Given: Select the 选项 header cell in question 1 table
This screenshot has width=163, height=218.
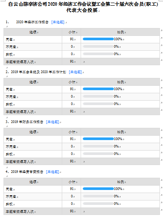Looking at the screenshot, I should pos(33,32).
